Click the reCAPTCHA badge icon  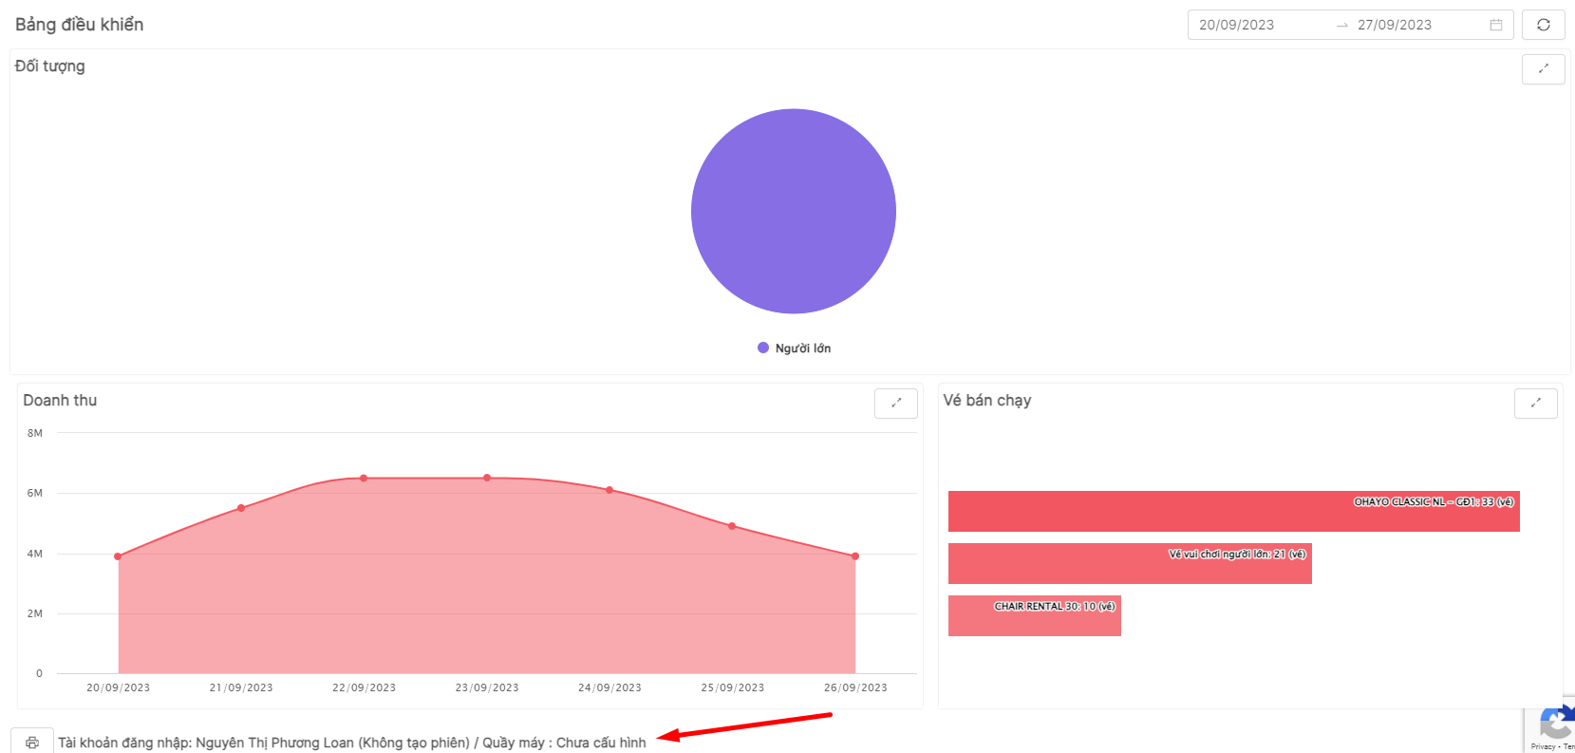1555,724
